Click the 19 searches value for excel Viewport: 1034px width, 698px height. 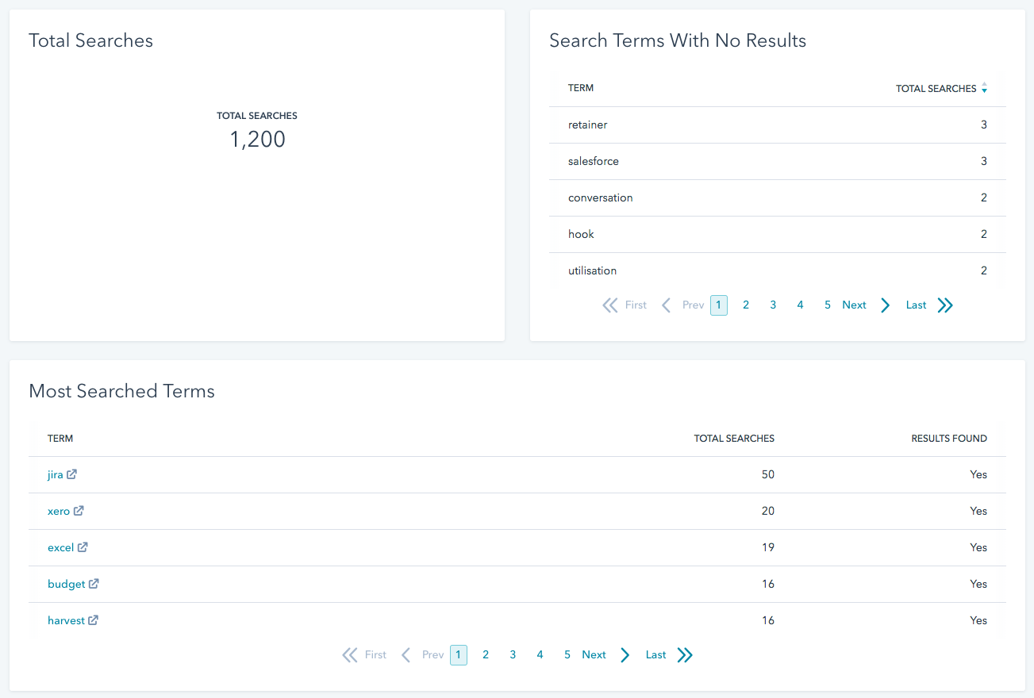pyautogui.click(x=767, y=548)
